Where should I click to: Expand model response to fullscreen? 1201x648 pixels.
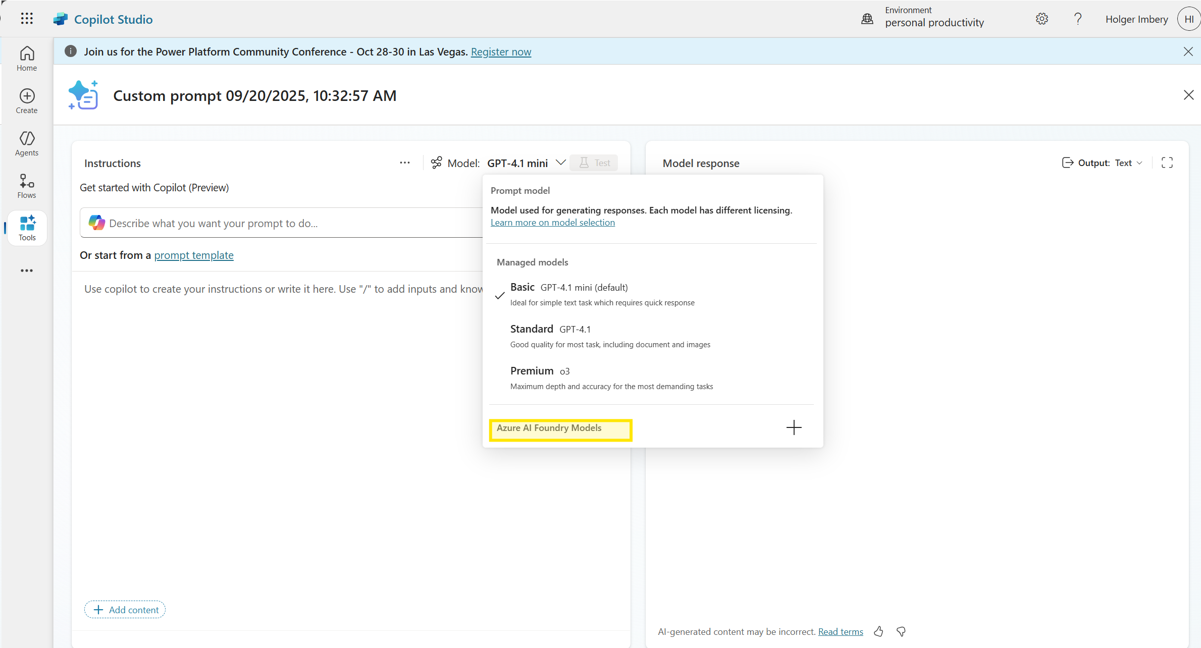[1167, 163]
